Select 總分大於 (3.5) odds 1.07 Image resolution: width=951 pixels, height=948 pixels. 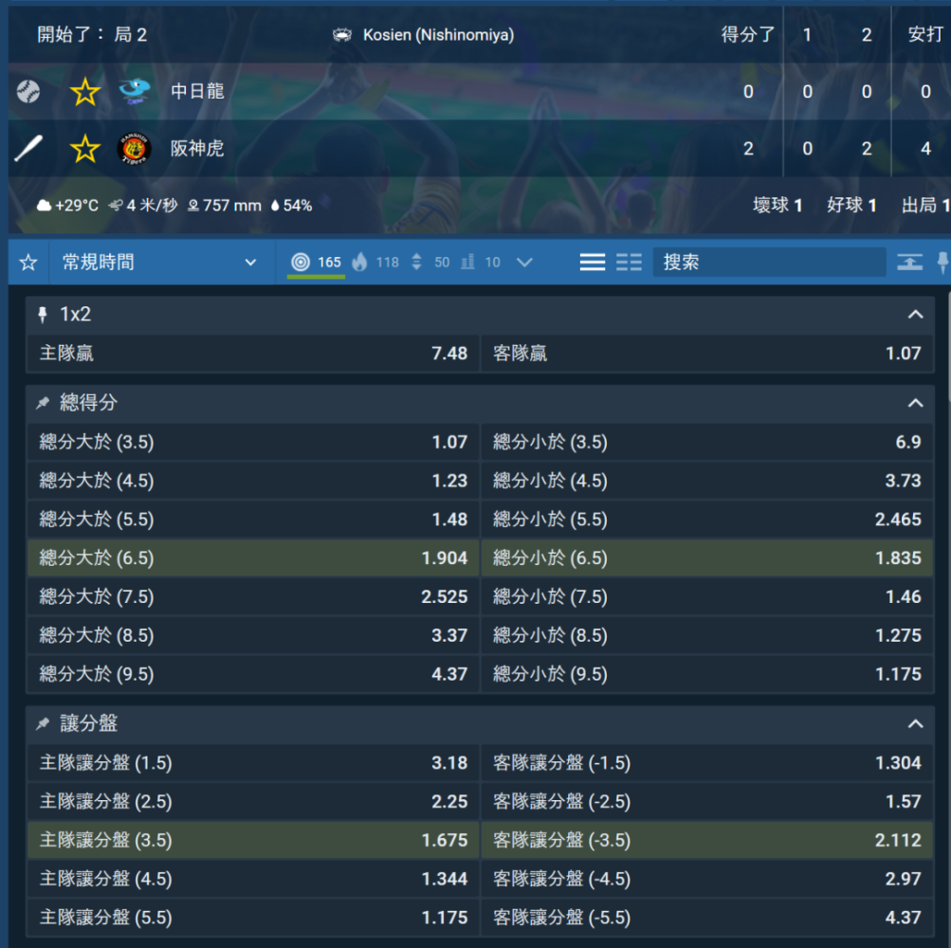[x=253, y=442]
